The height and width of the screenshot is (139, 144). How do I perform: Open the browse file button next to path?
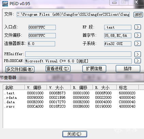click(x=138, y=15)
